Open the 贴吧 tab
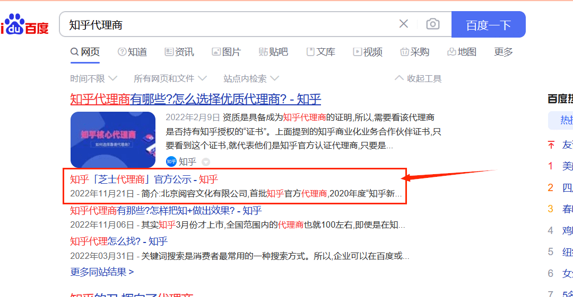573x297 pixels. (x=273, y=52)
